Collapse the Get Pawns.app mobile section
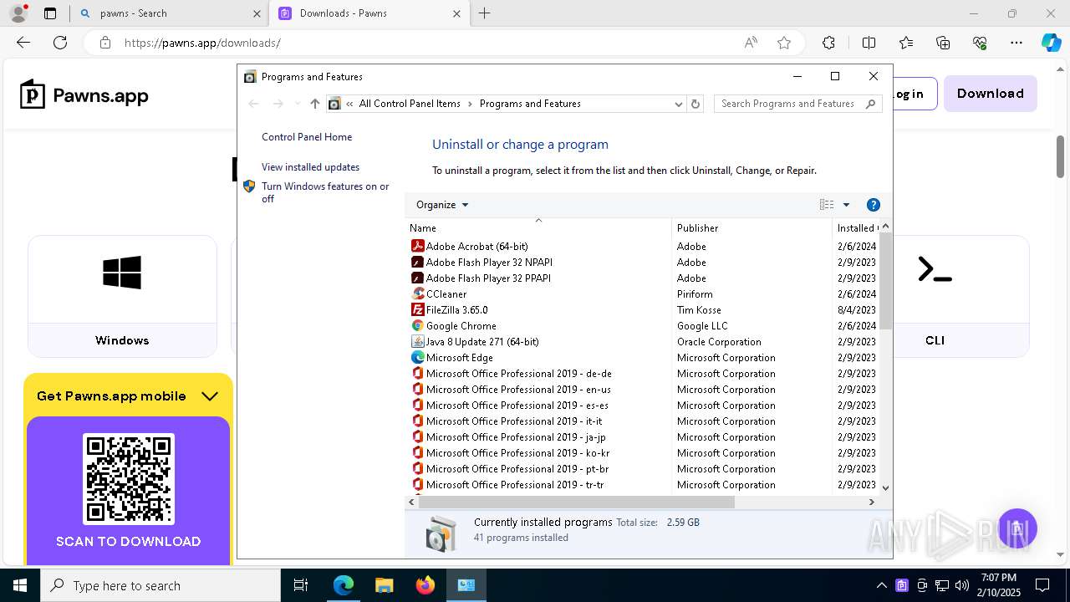The image size is (1070, 602). 210,396
